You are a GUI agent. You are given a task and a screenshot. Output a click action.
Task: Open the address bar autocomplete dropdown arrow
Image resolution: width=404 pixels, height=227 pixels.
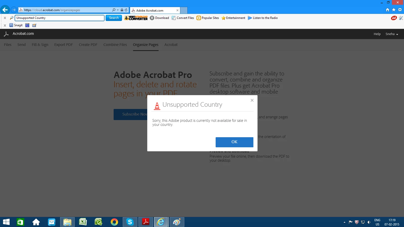118,10
